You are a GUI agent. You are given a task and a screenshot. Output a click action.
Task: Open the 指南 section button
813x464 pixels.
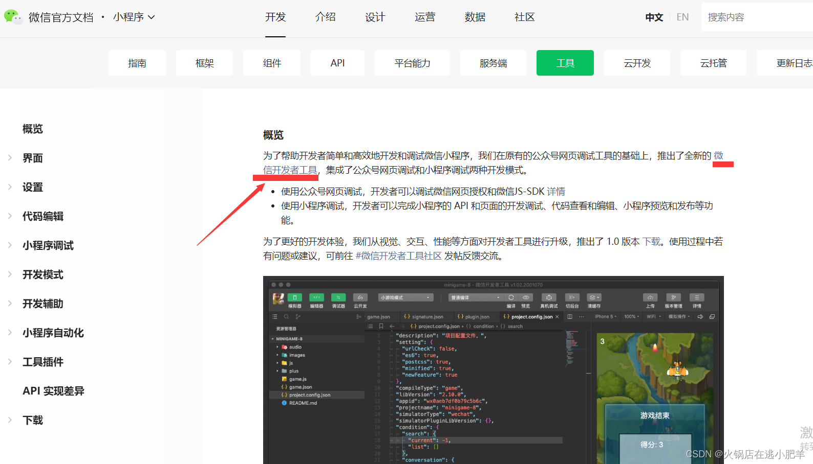pos(137,63)
